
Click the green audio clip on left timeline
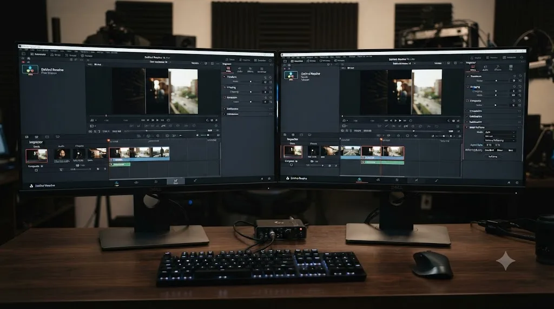pyautogui.click(x=120, y=164)
